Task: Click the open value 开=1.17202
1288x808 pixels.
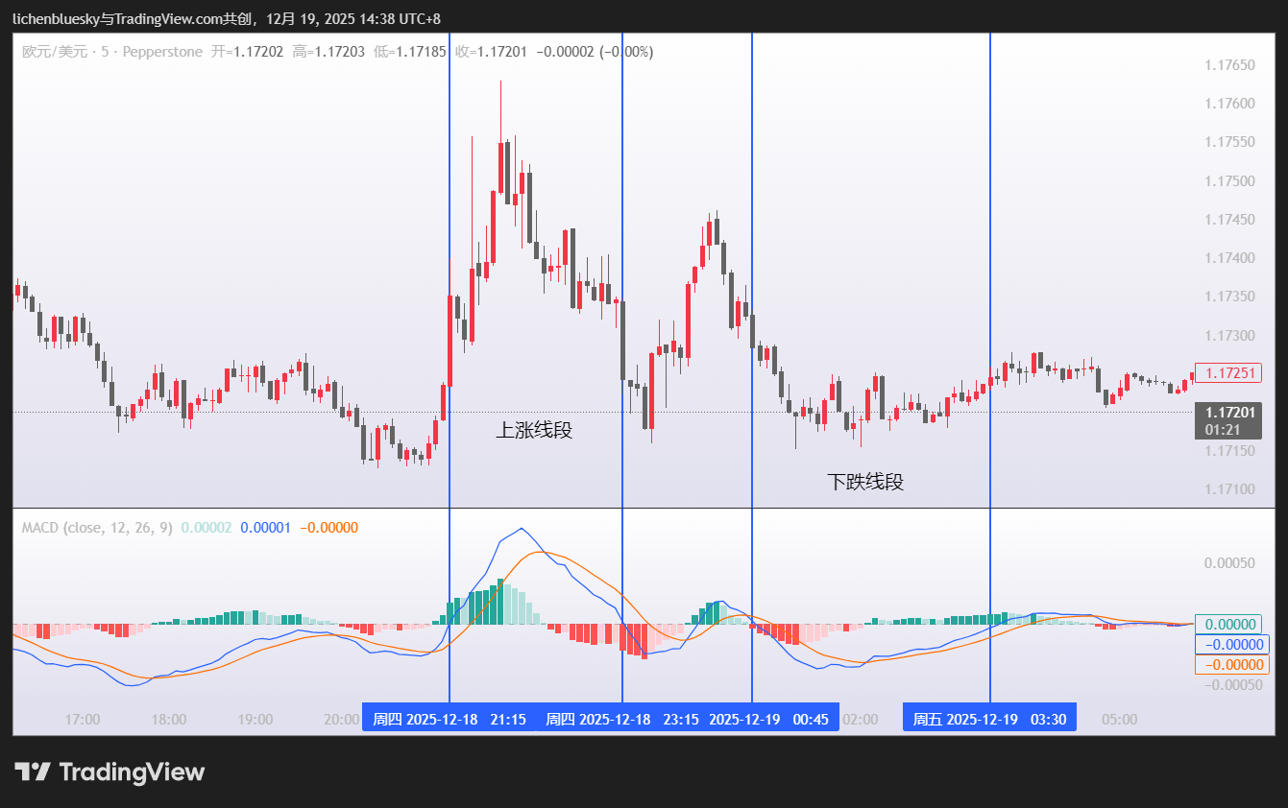Action: click(x=247, y=52)
